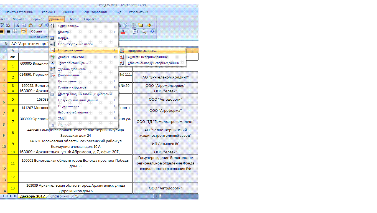
Task: Click the Paste clipboard icon
Action: point(30,25)
